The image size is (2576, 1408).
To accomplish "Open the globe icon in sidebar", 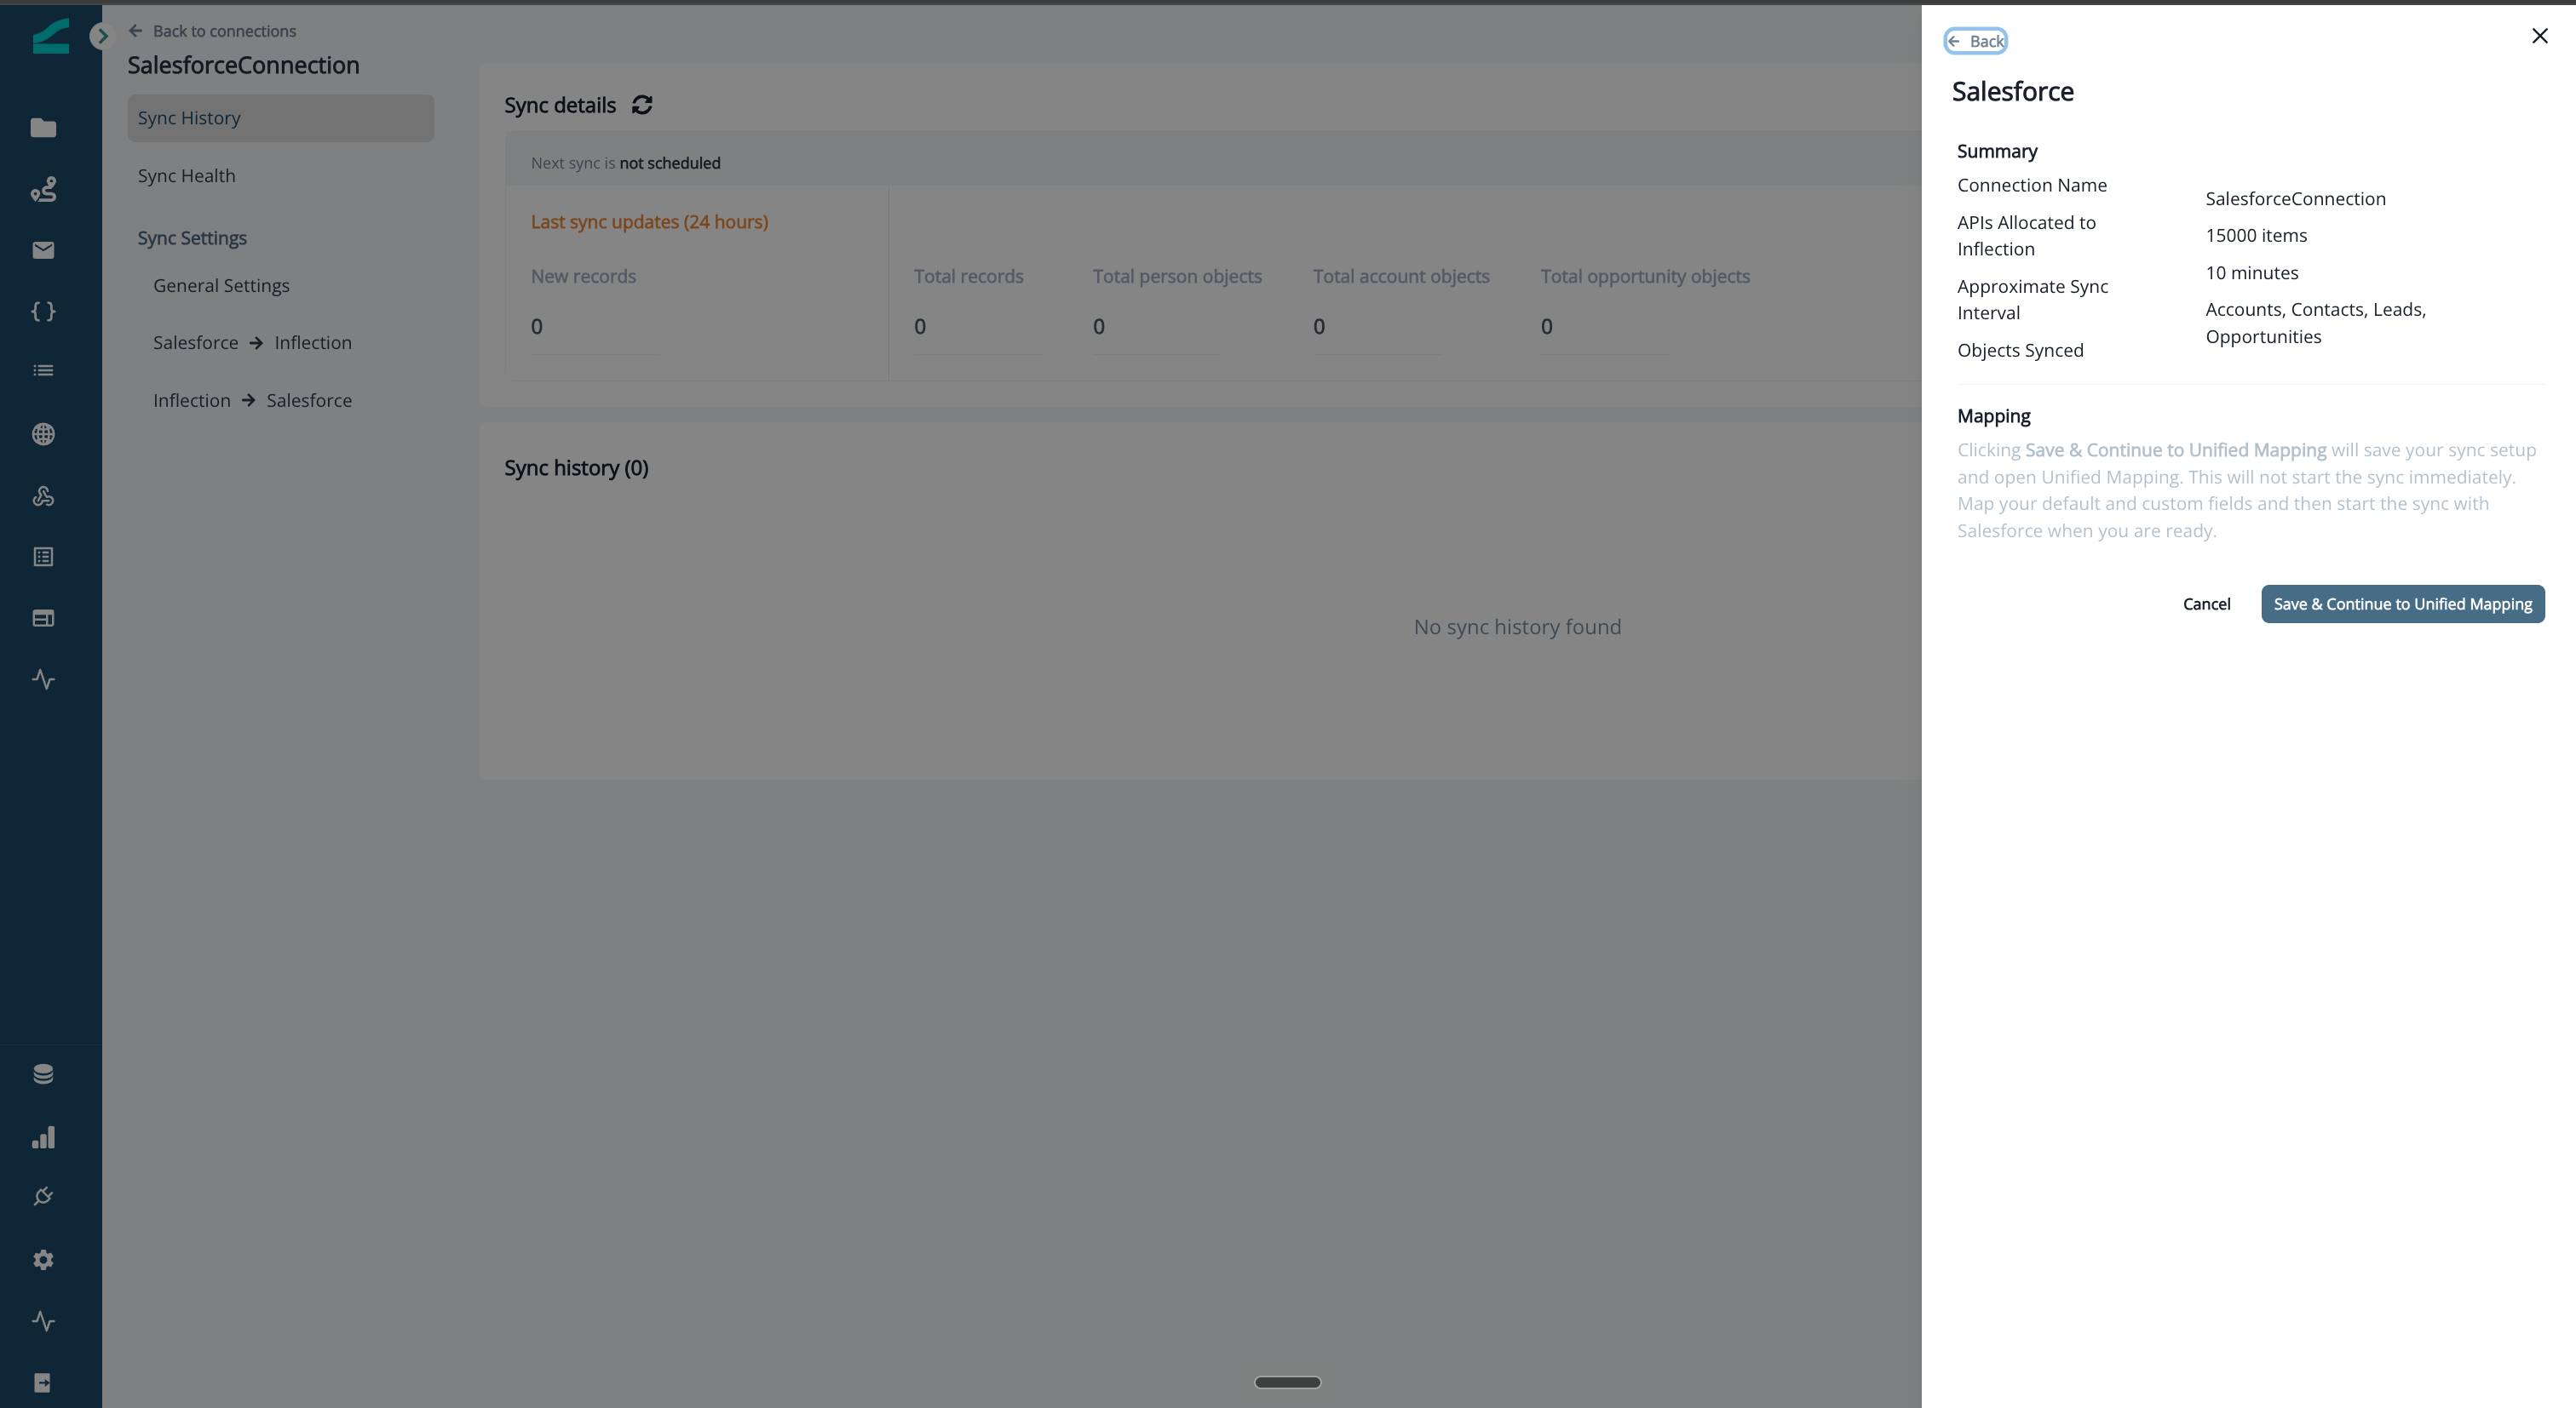I will tap(43, 433).
